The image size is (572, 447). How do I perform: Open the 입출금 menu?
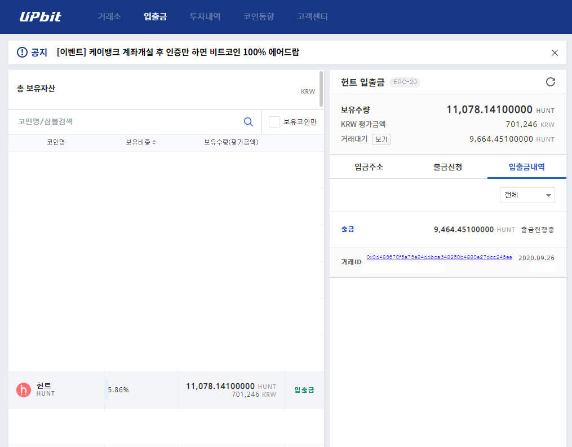pyautogui.click(x=156, y=16)
